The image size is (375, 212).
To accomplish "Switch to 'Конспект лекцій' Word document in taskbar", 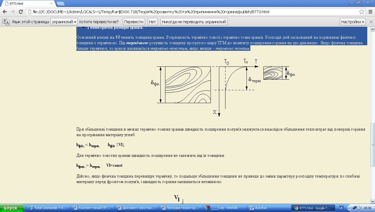I will [x=92, y=208].
